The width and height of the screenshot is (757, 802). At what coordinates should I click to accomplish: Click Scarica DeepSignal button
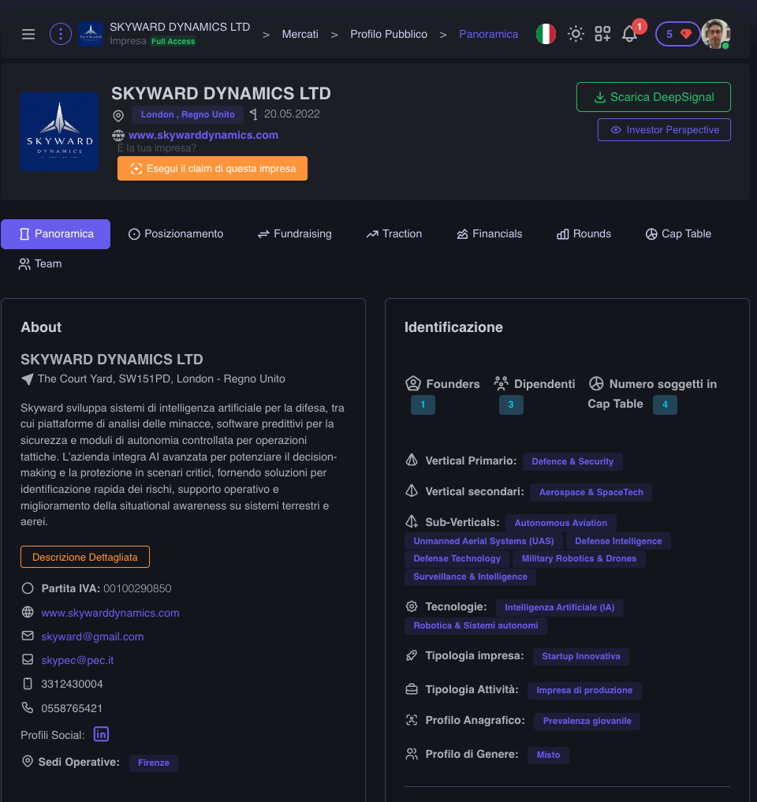653,97
